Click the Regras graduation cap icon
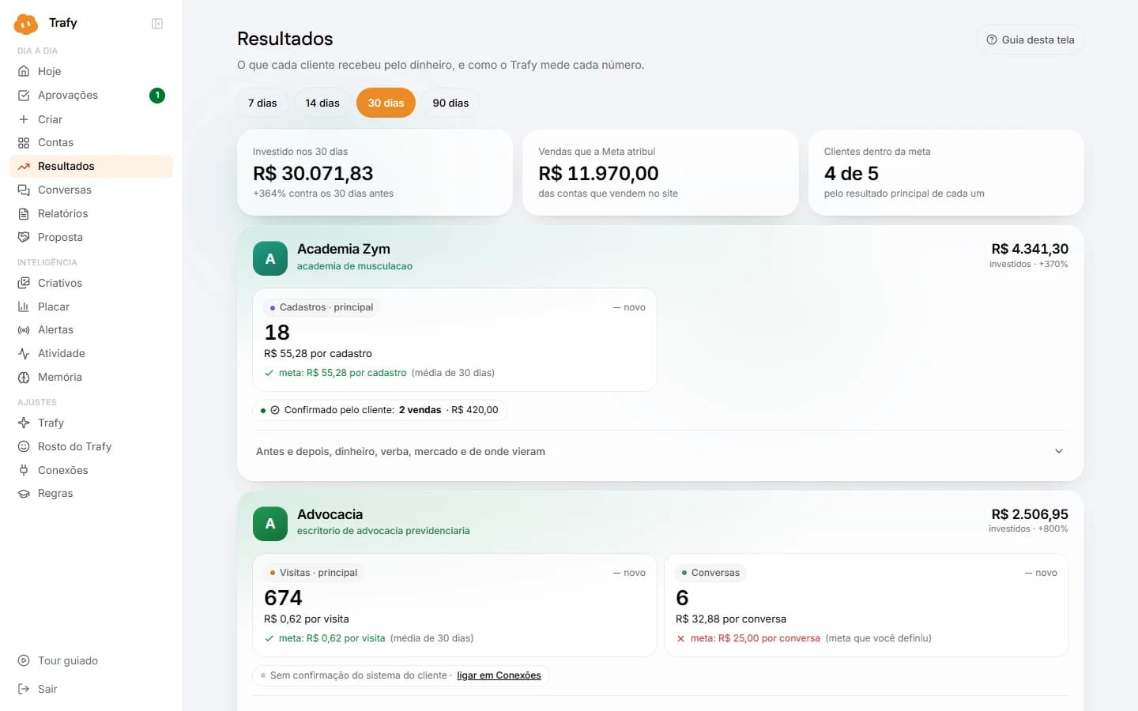The image size is (1138, 711). coord(24,493)
